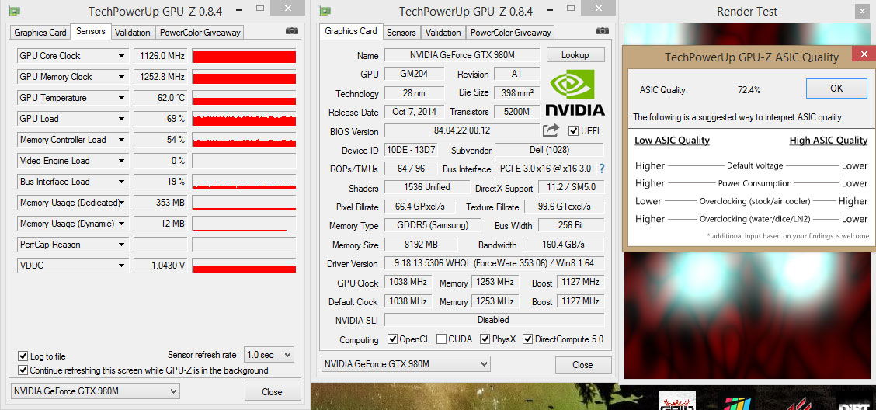
Task: Open GPU Memory Clock sensor dropdown
Action: (x=121, y=77)
